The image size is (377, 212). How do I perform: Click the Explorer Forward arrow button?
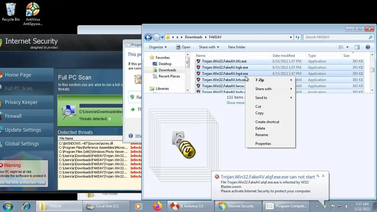tap(156, 37)
